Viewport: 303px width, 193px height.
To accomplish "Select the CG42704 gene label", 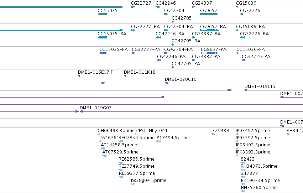I will tap(174, 11).
